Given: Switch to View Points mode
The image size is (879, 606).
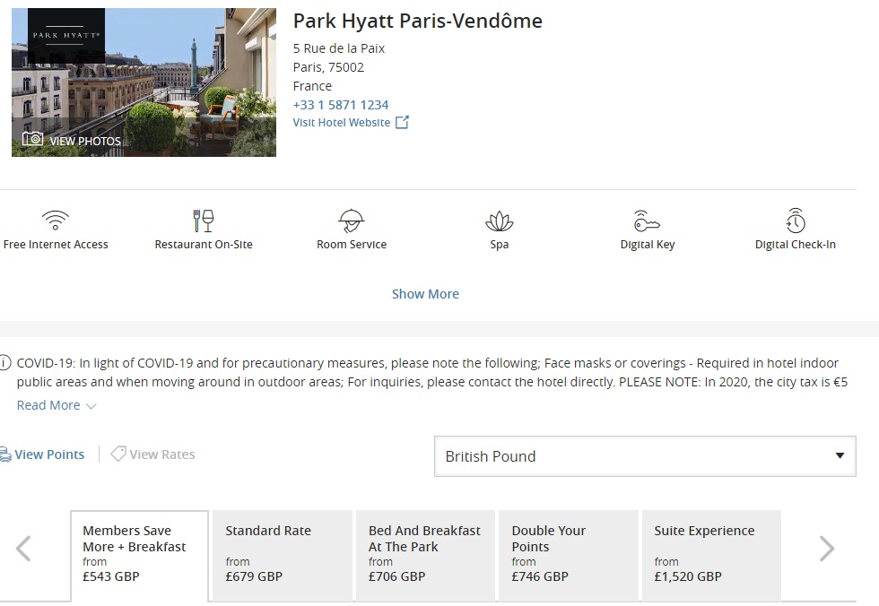Looking at the screenshot, I should 43,454.
